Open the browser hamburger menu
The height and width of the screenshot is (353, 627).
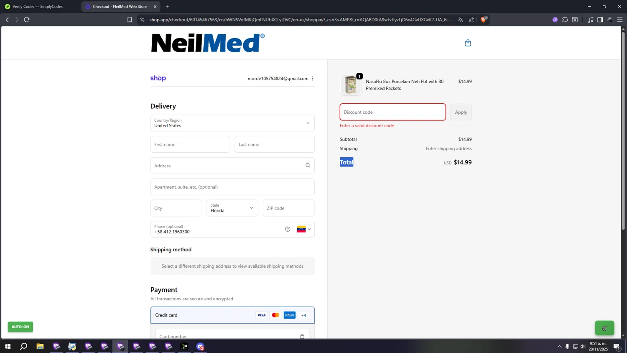(620, 20)
